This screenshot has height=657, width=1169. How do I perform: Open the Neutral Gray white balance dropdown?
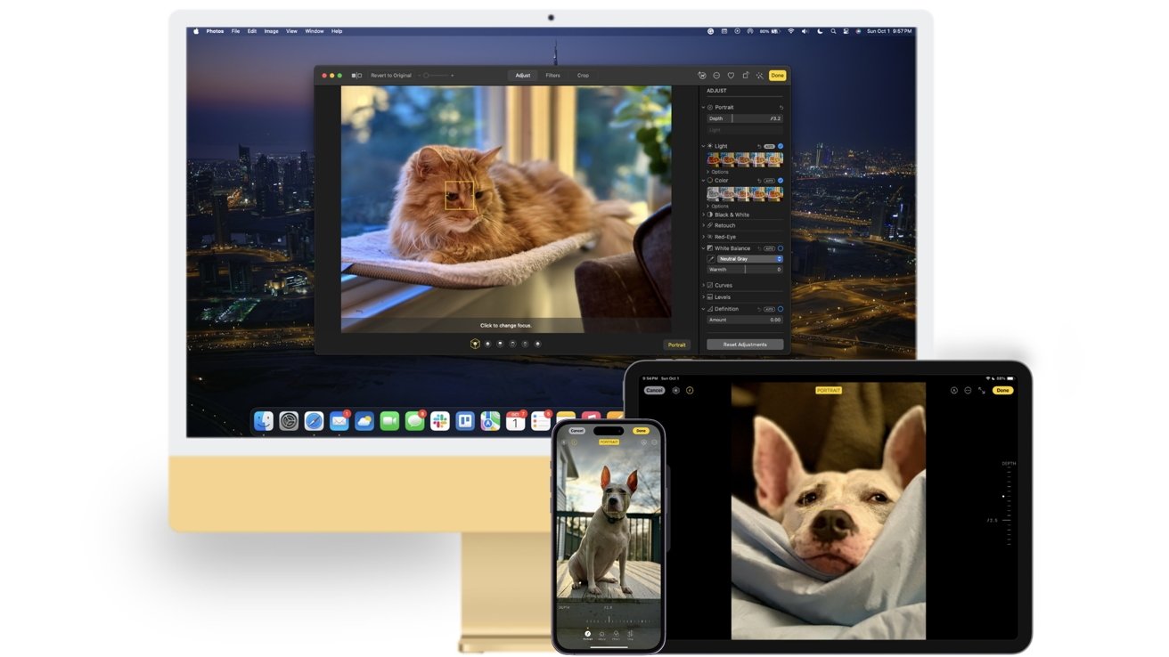[x=748, y=258]
